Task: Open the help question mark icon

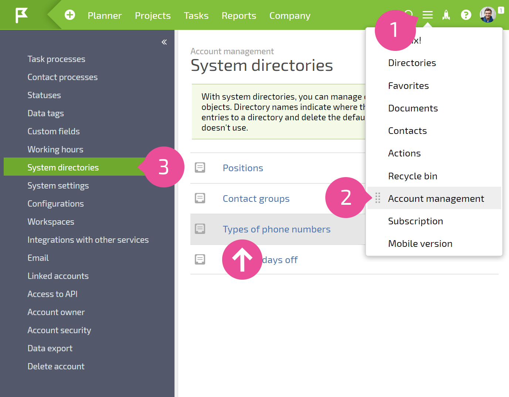Action: (466, 15)
